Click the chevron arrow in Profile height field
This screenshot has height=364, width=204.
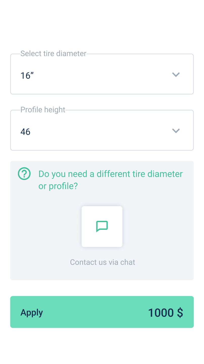tap(176, 131)
